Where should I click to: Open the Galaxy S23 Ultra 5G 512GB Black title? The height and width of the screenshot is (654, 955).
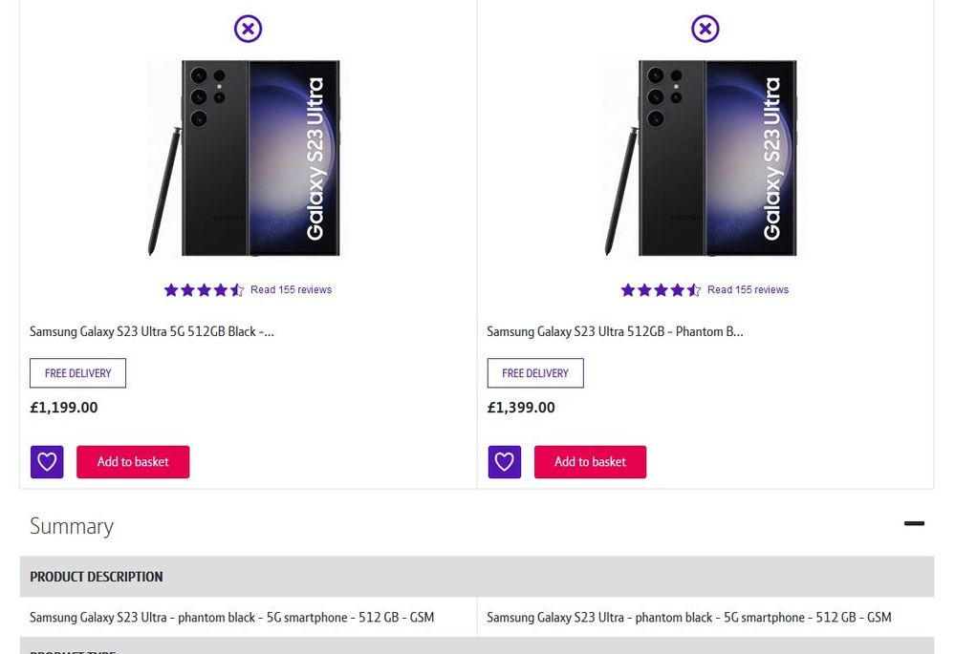[x=152, y=332]
